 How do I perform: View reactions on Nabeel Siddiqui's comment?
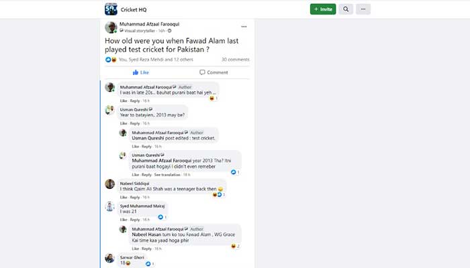219,195
